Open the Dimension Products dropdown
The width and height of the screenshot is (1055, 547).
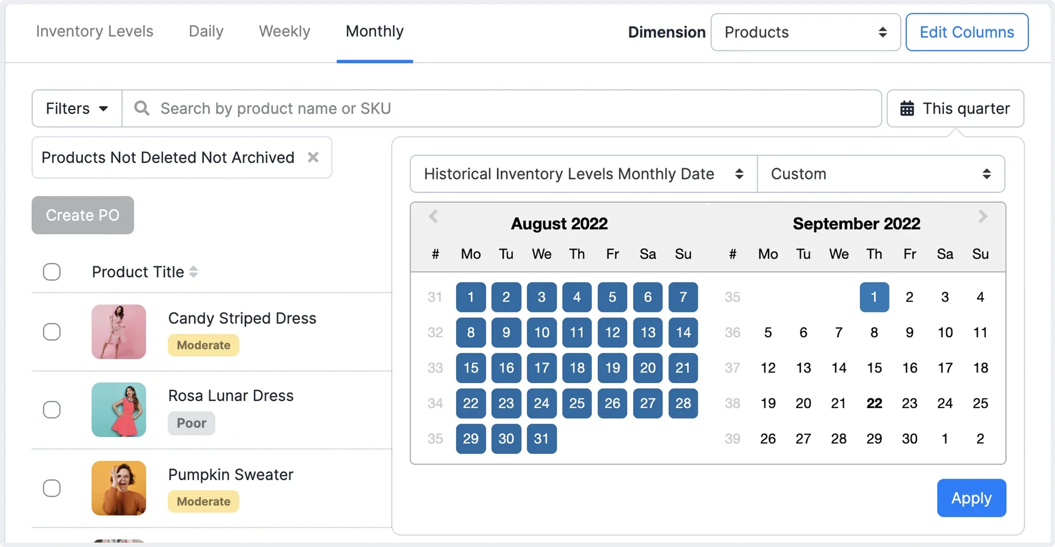point(805,32)
